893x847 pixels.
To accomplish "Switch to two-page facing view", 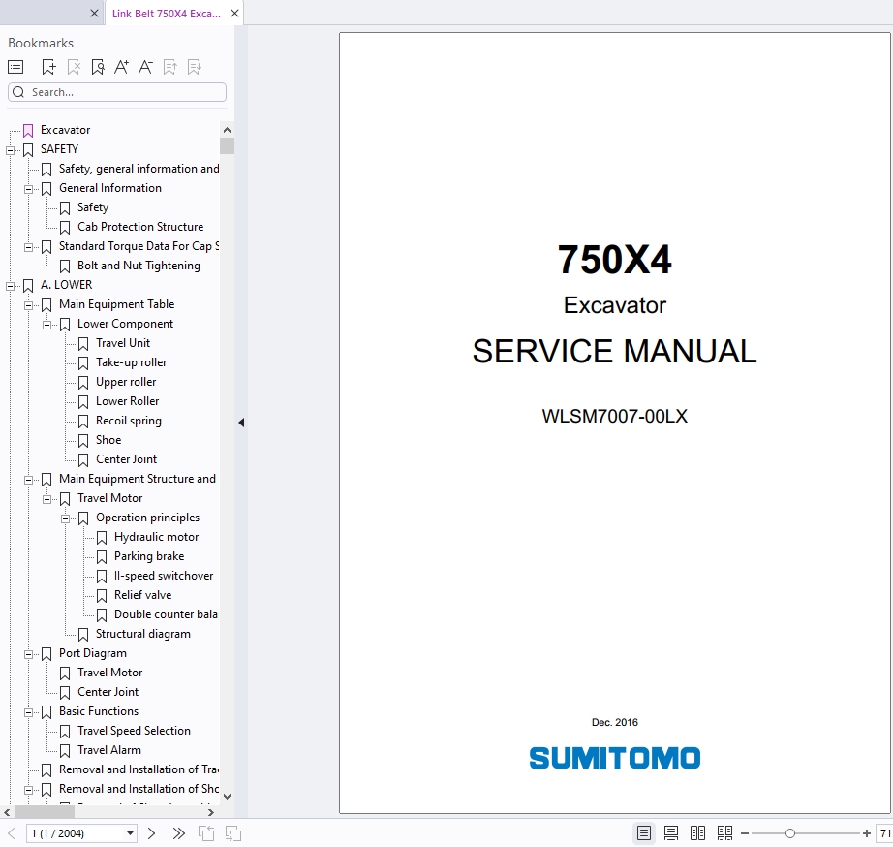I will point(697,833).
